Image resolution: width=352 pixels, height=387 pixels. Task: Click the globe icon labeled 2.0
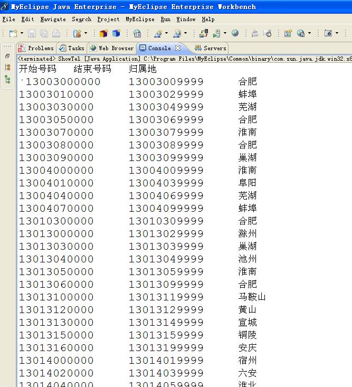(x=137, y=33)
